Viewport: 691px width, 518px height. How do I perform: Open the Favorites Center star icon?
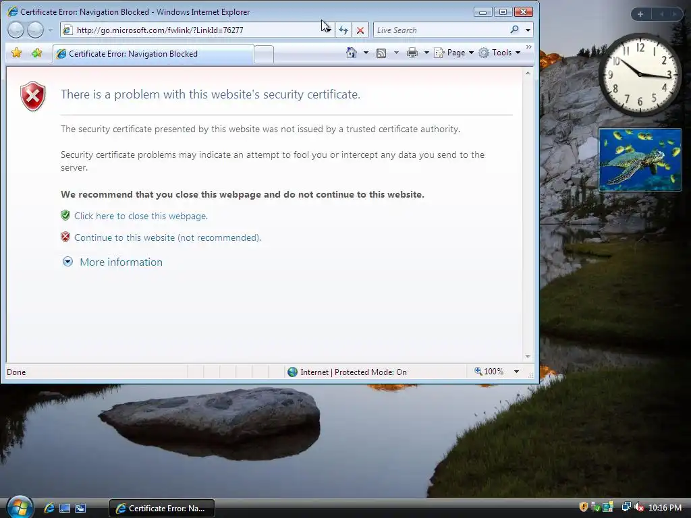(16, 53)
